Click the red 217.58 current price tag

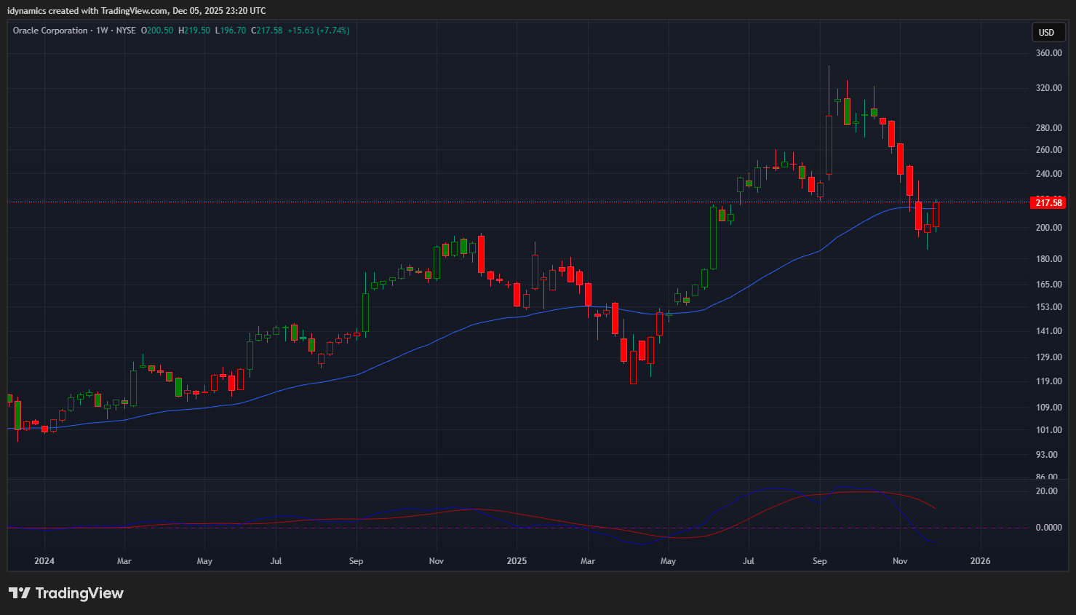pyautogui.click(x=1048, y=202)
